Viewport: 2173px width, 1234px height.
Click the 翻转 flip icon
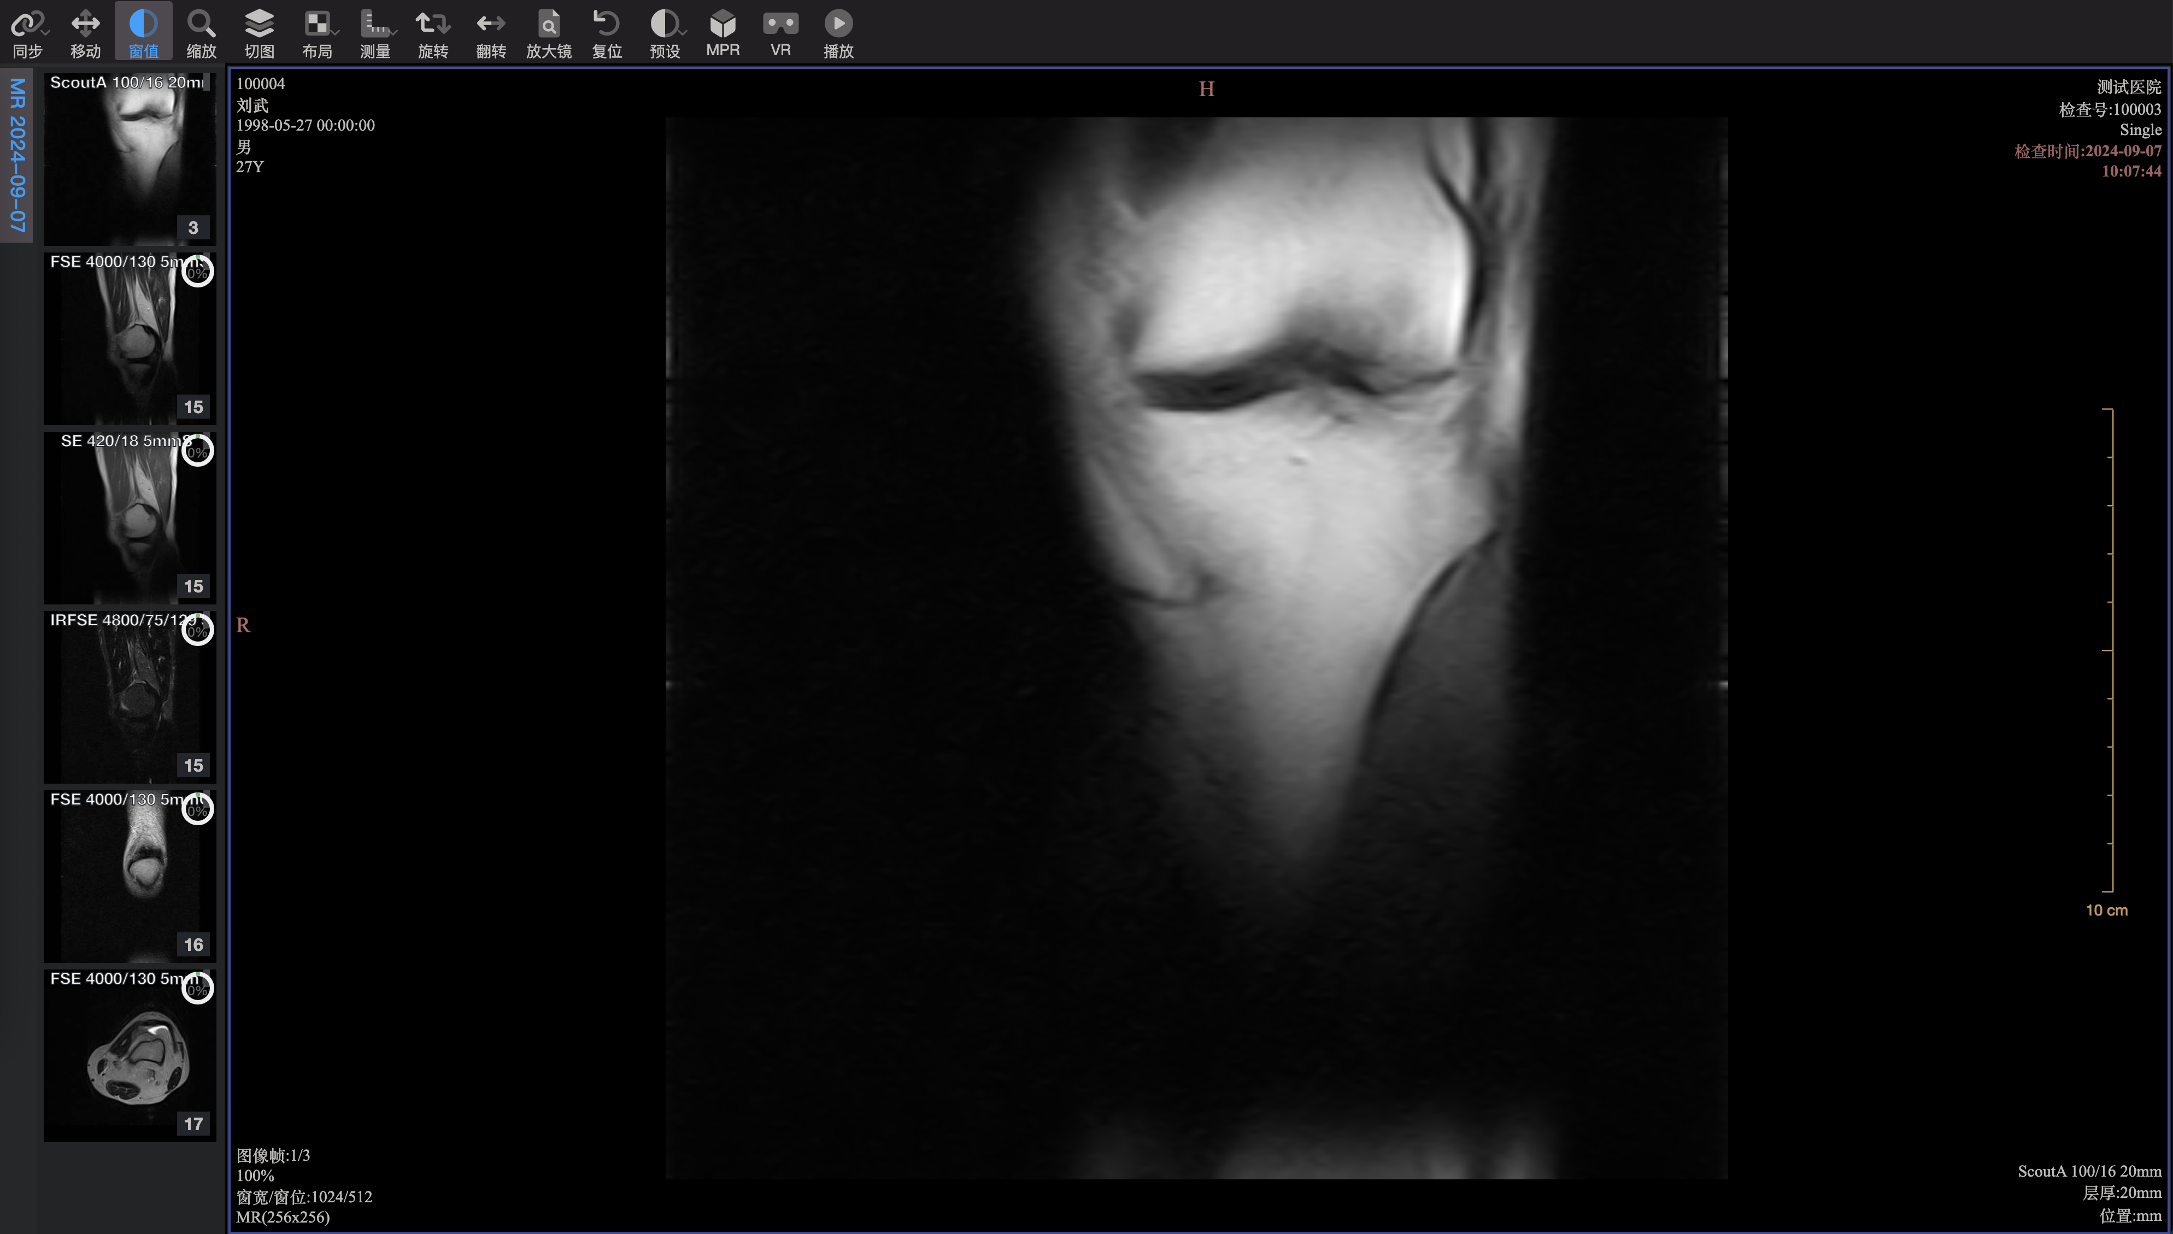click(x=491, y=23)
